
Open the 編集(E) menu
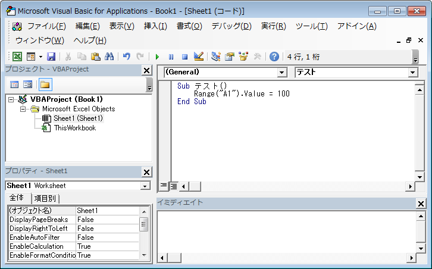coord(87,26)
